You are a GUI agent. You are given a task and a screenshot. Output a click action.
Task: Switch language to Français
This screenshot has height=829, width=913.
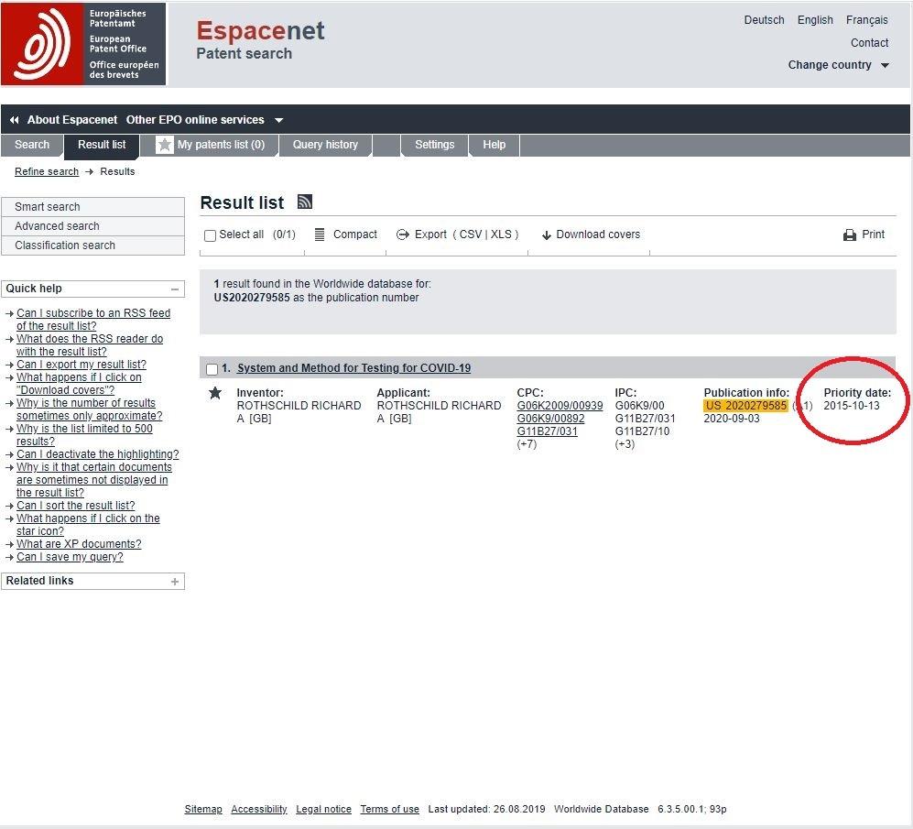867,20
